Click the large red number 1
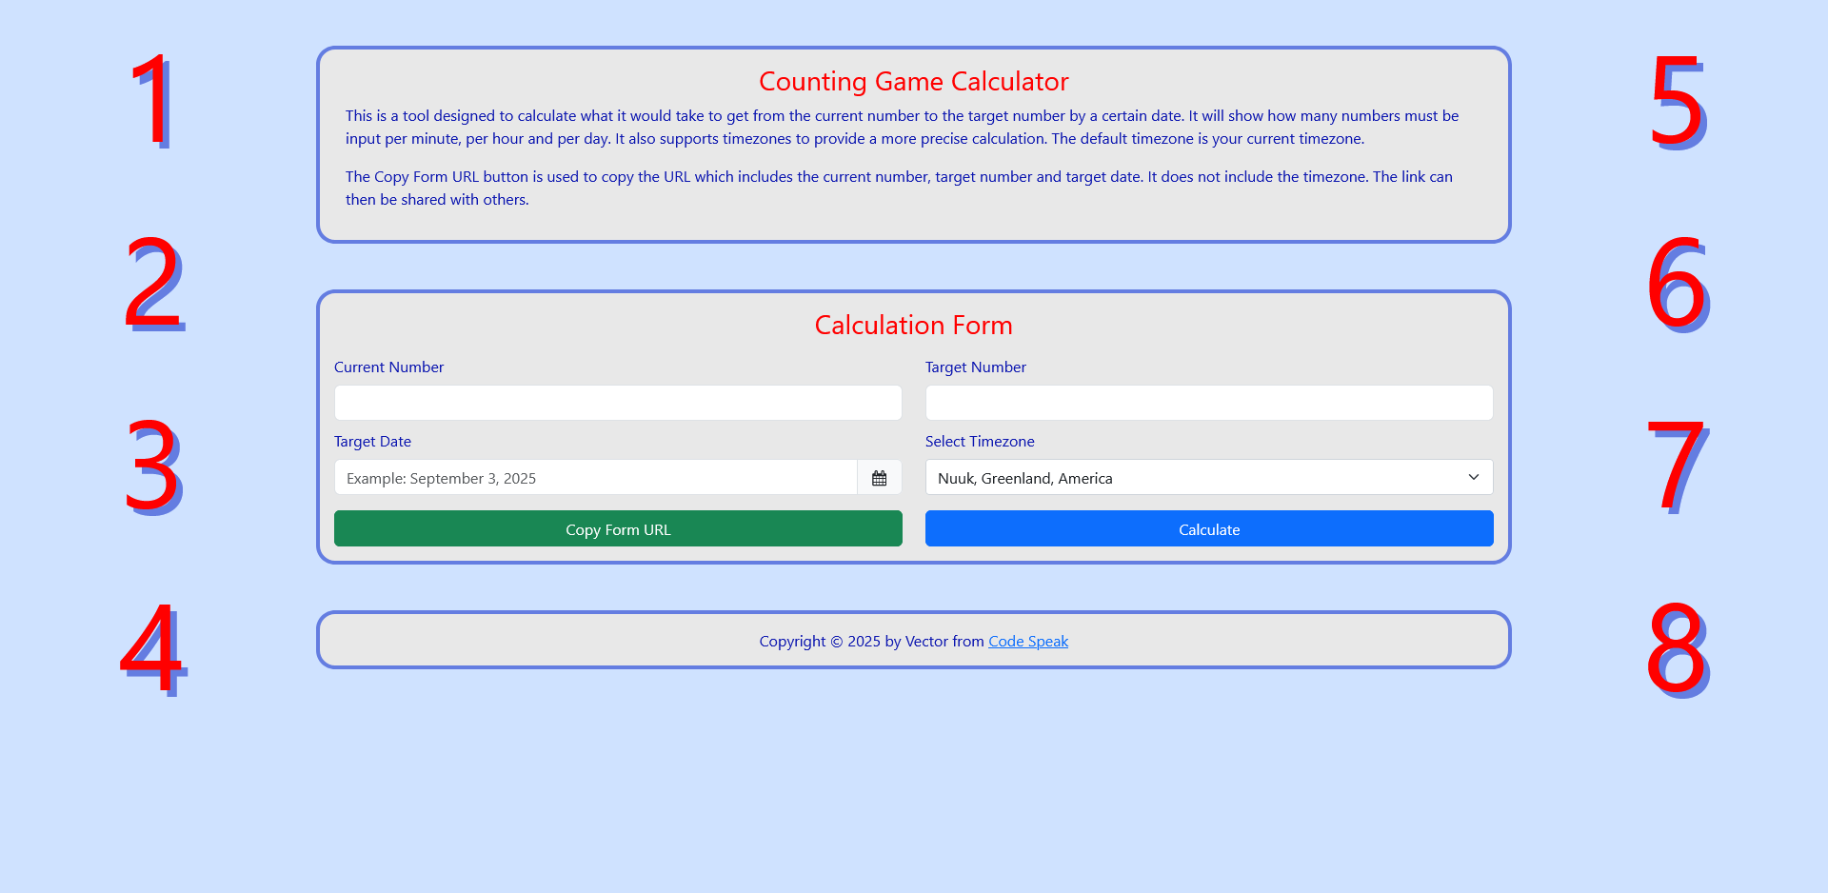1828x893 pixels. pos(151,100)
